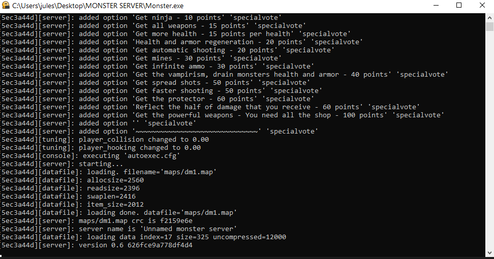Click the 'allocsize=2560' datafile line

[73, 180]
